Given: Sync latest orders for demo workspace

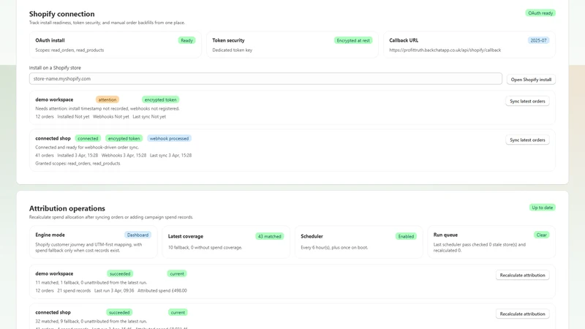Looking at the screenshot, I should click(x=527, y=101).
